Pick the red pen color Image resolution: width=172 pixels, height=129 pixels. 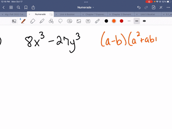point(121,21)
